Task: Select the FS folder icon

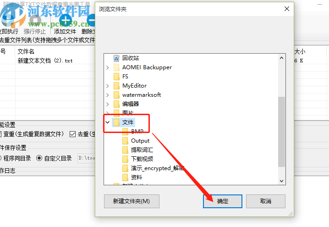Action: click(116, 77)
